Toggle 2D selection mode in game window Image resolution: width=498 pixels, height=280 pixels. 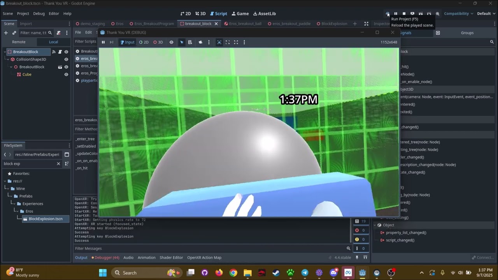[x=144, y=42]
